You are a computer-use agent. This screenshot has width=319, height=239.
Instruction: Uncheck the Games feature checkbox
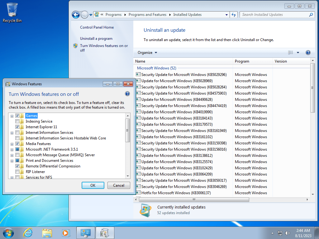coord(17,116)
